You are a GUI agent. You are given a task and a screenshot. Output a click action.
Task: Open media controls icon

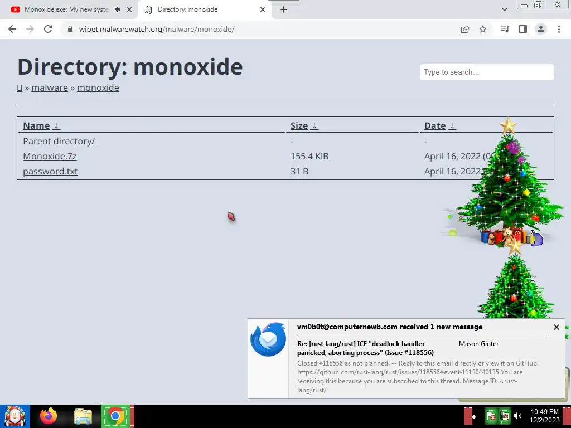[505, 29]
